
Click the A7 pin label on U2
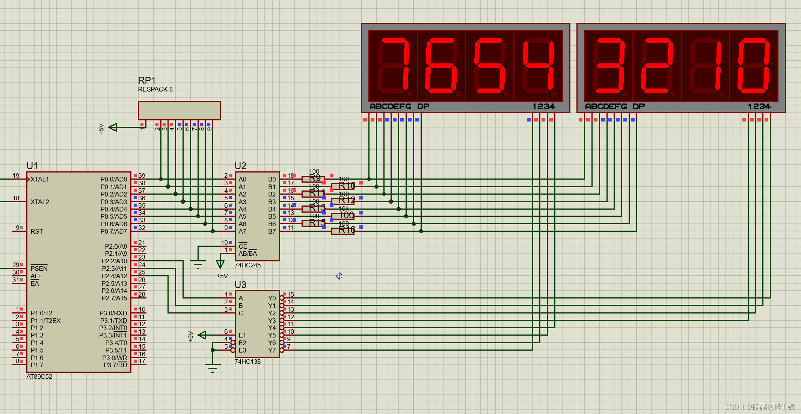(x=243, y=231)
